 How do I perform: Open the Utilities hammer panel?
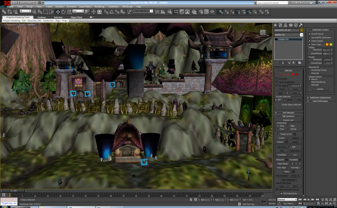tap(301, 25)
